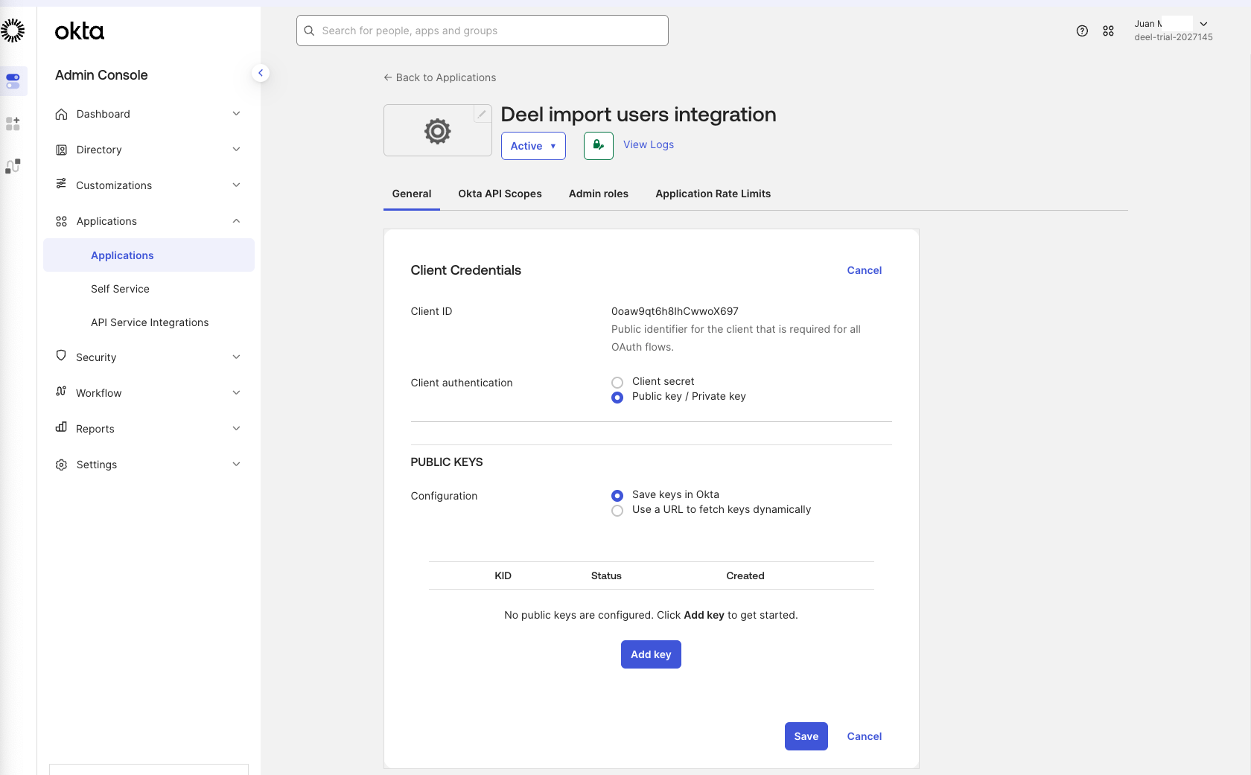This screenshot has height=775, width=1251.
Task: Select Public key / Private key option
Action: pos(617,398)
